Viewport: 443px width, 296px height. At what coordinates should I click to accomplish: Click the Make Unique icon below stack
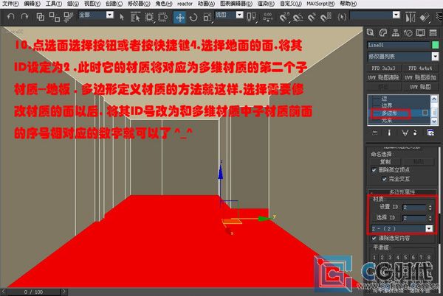click(x=405, y=133)
